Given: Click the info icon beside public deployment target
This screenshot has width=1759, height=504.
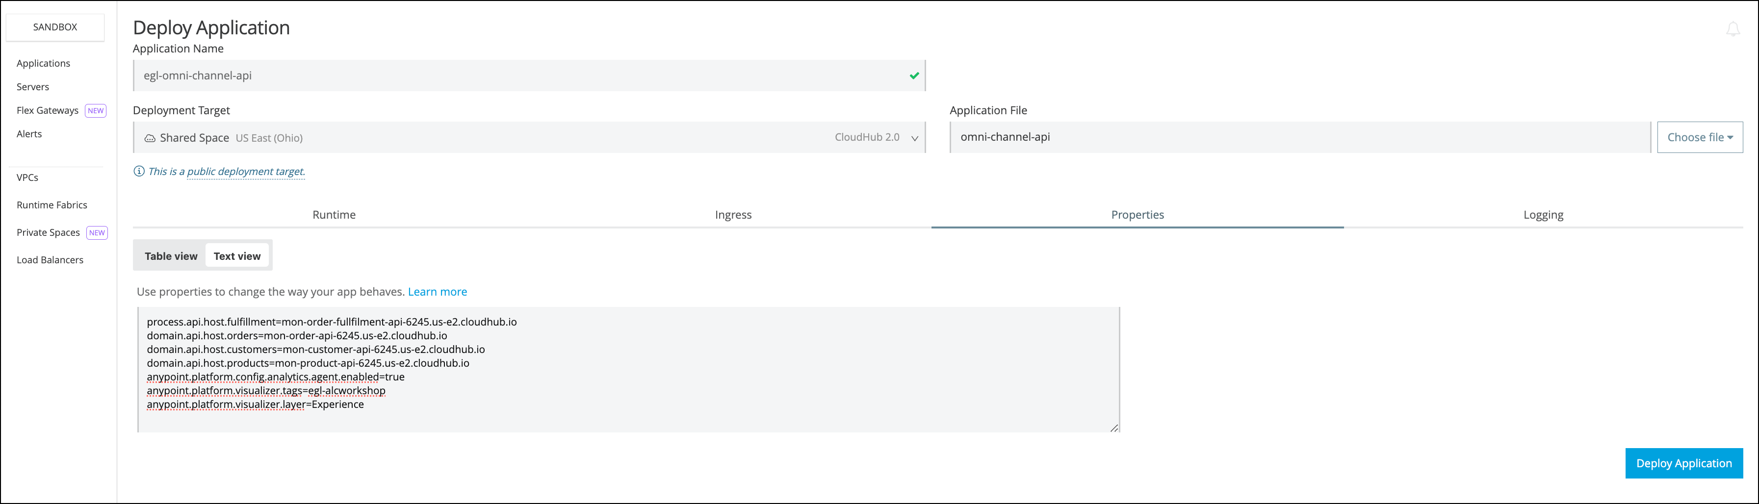Looking at the screenshot, I should point(139,172).
